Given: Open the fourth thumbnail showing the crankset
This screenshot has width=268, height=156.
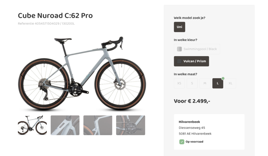Looking at the screenshot, I should click(x=130, y=125).
